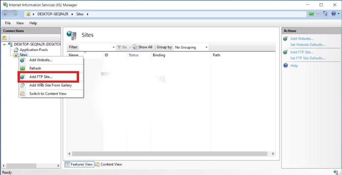Click the globe icon beside Add Website in the context menu
This screenshot has width=342, height=175.
[x=22, y=60]
